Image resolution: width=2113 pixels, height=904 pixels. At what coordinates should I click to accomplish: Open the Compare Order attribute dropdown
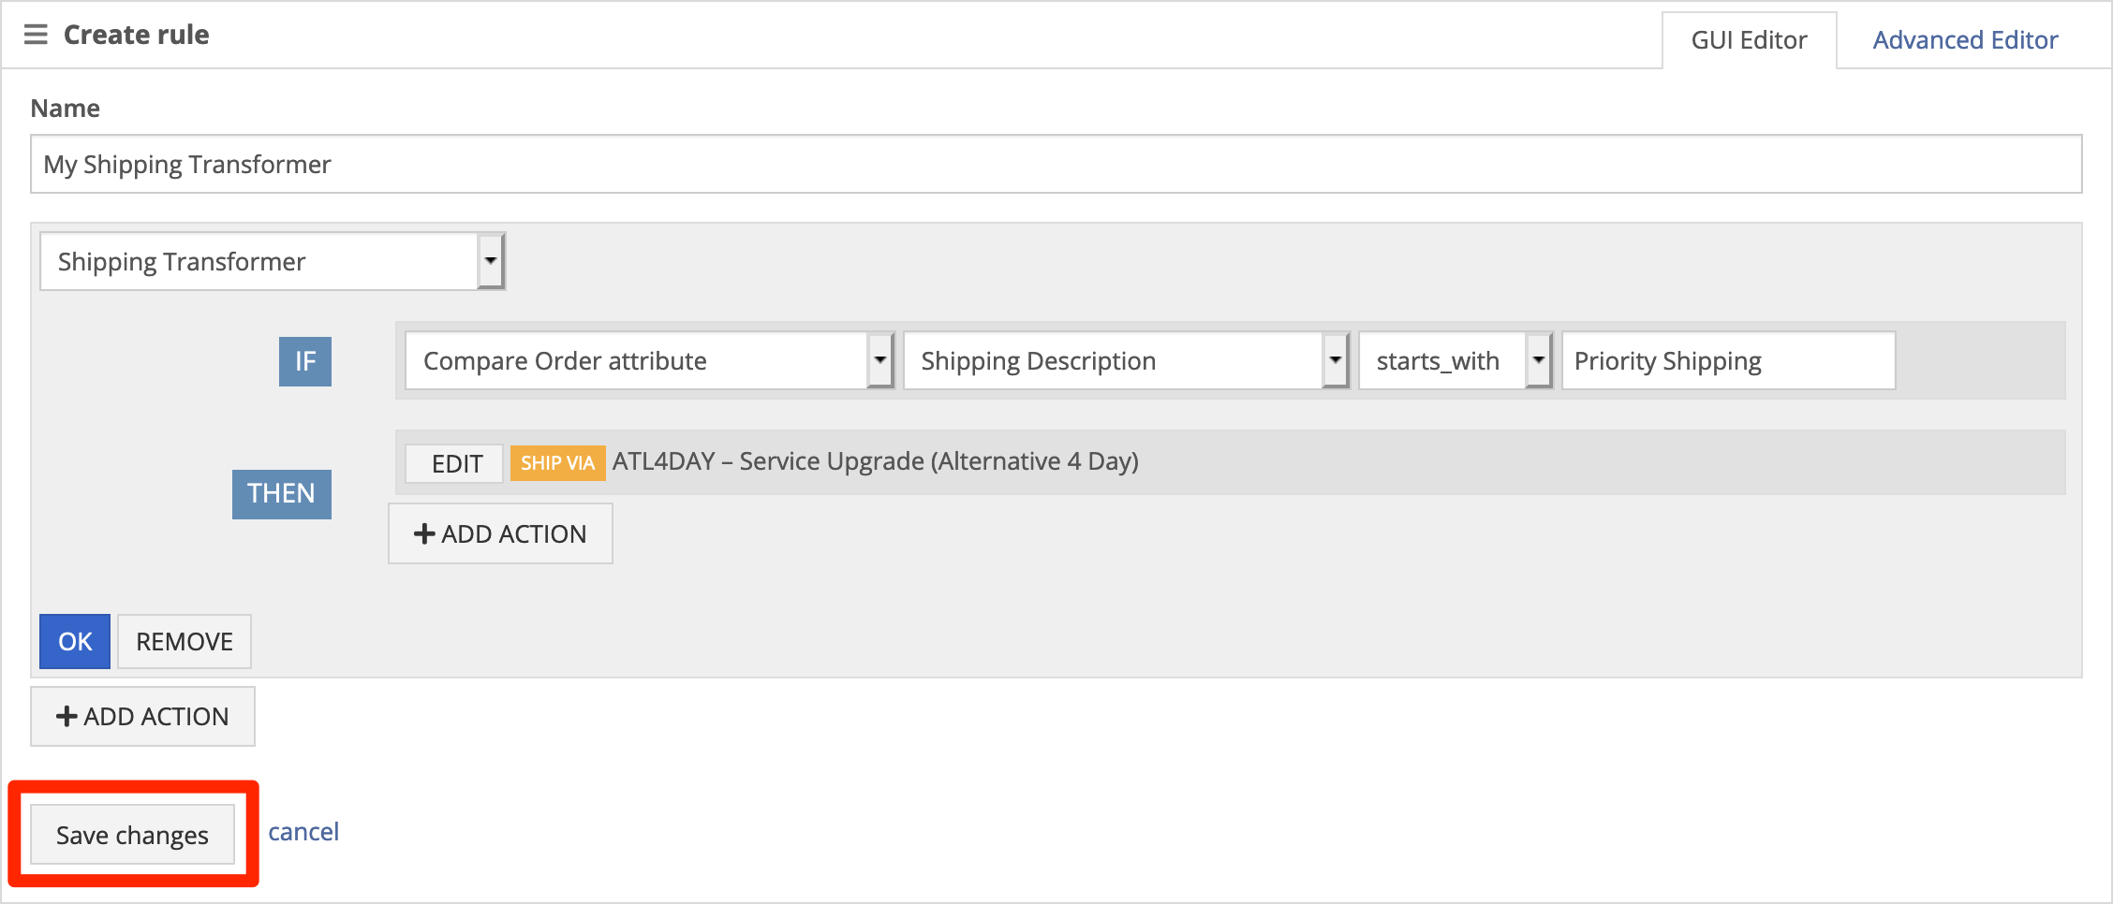coord(650,360)
